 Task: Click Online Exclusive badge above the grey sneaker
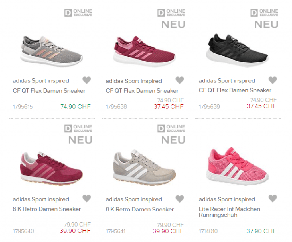[x=78, y=13]
